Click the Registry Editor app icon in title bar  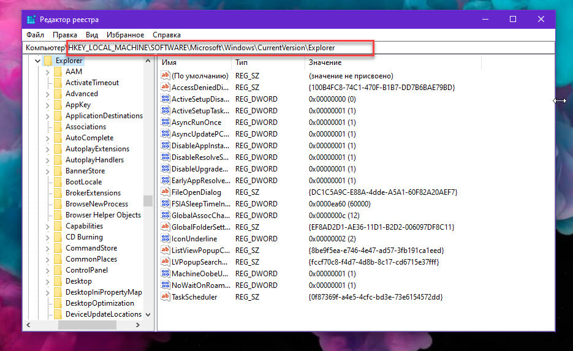pyautogui.click(x=31, y=20)
